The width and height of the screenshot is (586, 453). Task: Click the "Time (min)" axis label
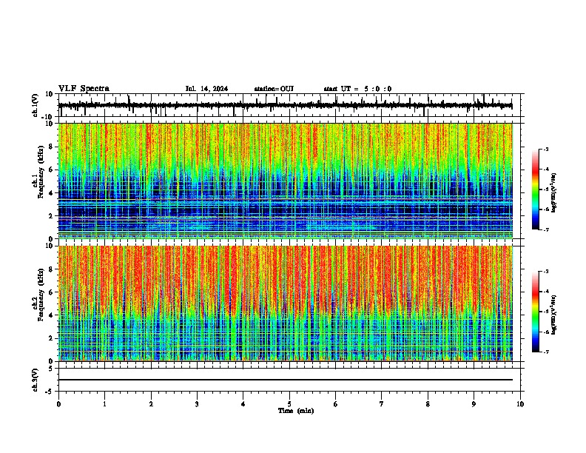click(296, 411)
